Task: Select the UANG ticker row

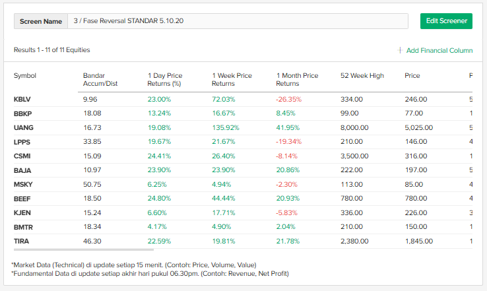Action: pyautogui.click(x=24, y=127)
